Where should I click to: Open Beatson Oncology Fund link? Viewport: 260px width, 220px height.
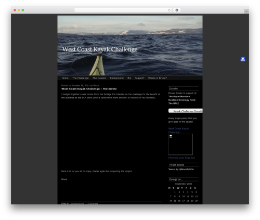(x=182, y=100)
